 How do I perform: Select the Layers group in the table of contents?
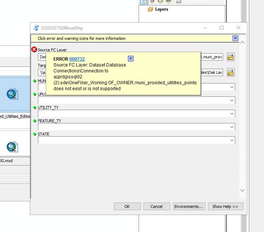coord(161,9)
